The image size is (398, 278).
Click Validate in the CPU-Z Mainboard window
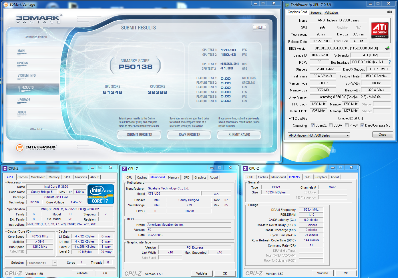(202, 273)
